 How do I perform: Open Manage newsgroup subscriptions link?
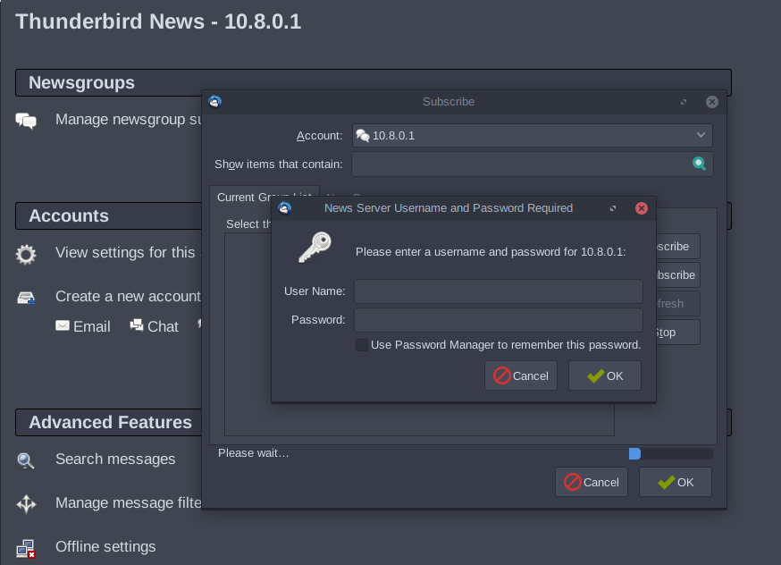coord(129,120)
